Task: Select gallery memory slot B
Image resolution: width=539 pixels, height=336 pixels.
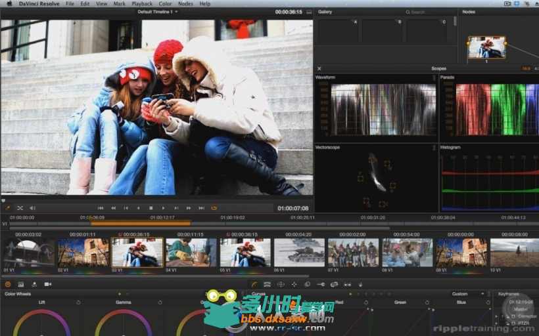Action: pyautogui.click(x=383, y=31)
